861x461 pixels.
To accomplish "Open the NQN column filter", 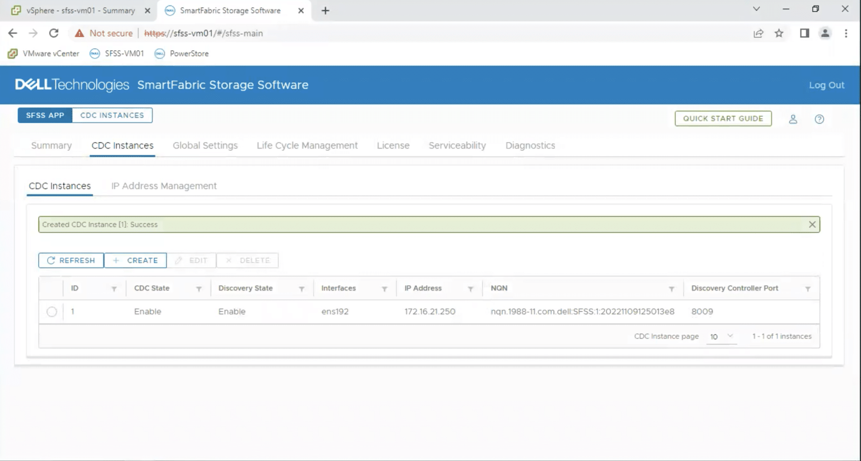I will pos(671,289).
